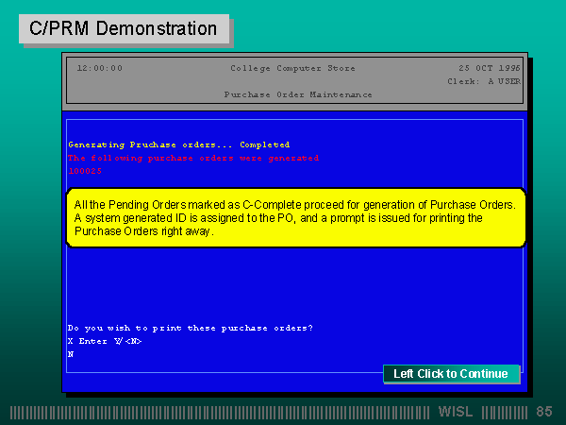Click the C/PRM Demonstration title box
Screen dimensions: 566x425
coord(124,28)
